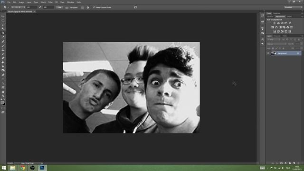Open the layer filter Kind dropdown
The image size is (304, 171).
coord(274,39)
